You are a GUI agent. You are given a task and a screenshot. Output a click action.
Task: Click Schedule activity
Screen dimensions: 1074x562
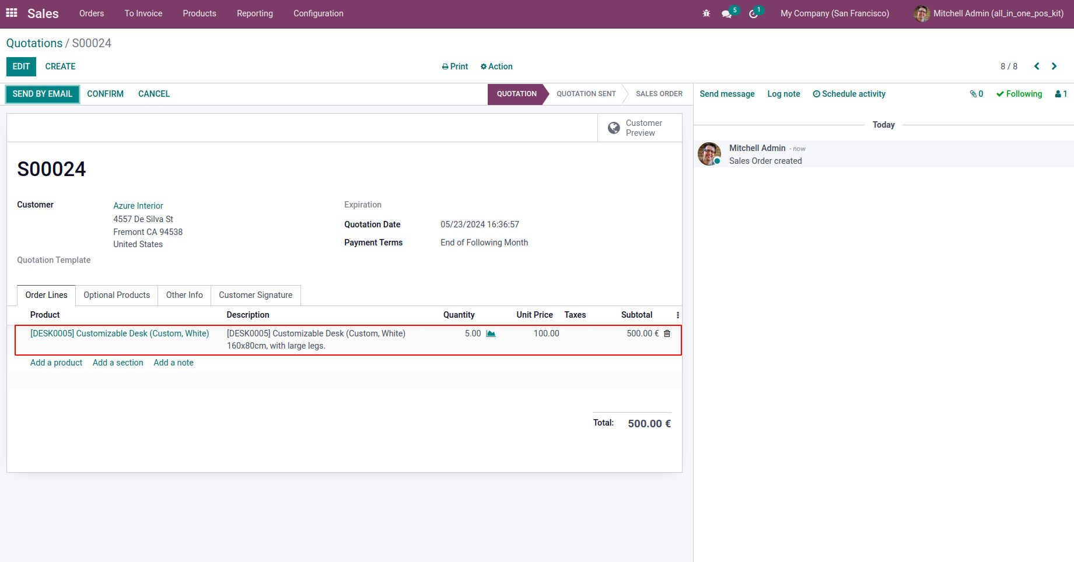tap(849, 94)
